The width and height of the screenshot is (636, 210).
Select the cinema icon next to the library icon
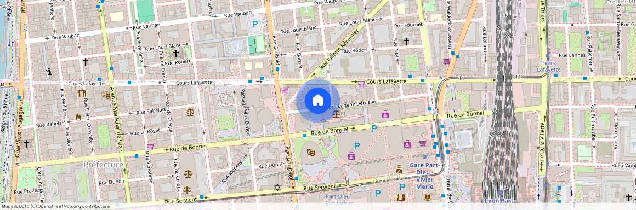pos(401,197)
